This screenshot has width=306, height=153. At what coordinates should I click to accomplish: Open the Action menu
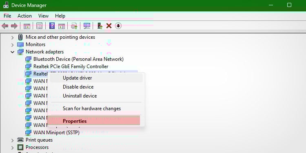tap(24, 16)
